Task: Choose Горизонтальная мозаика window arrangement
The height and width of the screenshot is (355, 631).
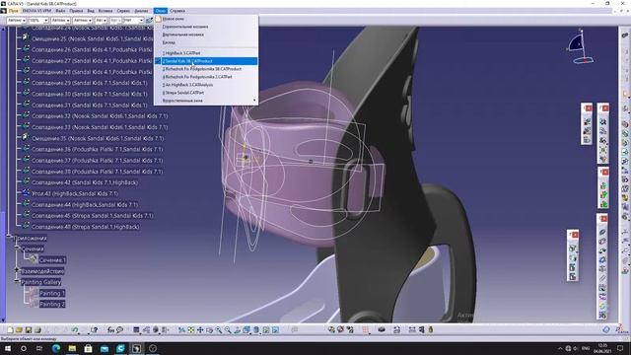Action: point(206,27)
